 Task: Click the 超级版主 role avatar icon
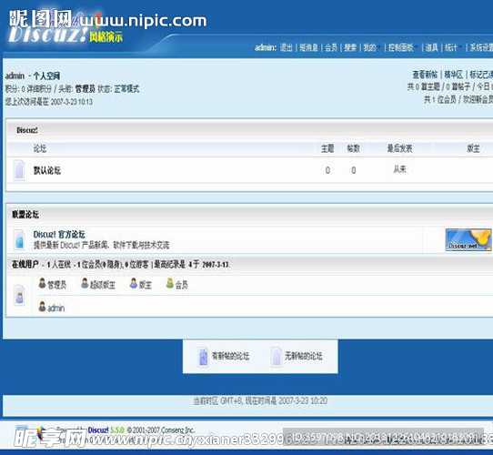85,283
